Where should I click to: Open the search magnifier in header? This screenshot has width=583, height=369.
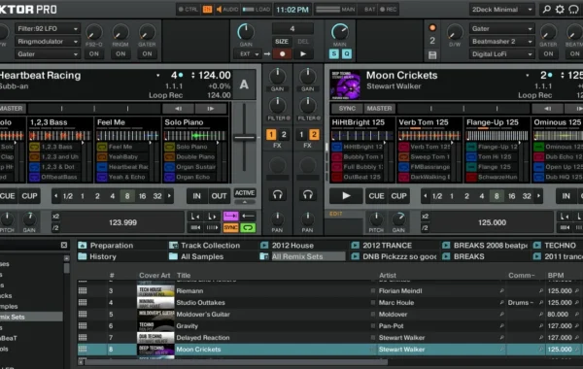pyautogui.click(x=546, y=10)
